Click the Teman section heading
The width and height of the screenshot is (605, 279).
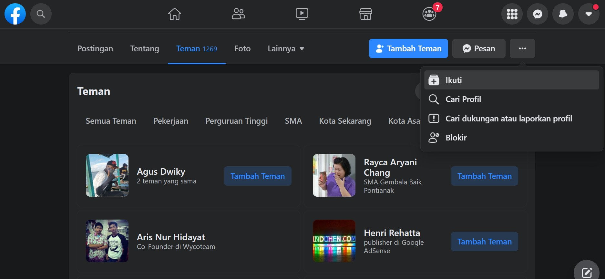pyautogui.click(x=94, y=91)
